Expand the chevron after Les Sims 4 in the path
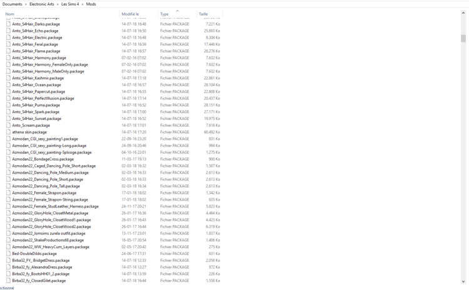 click(83, 4)
